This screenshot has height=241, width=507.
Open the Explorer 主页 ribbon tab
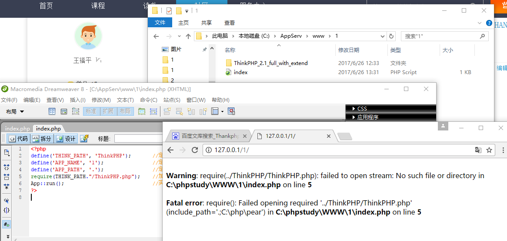click(183, 23)
